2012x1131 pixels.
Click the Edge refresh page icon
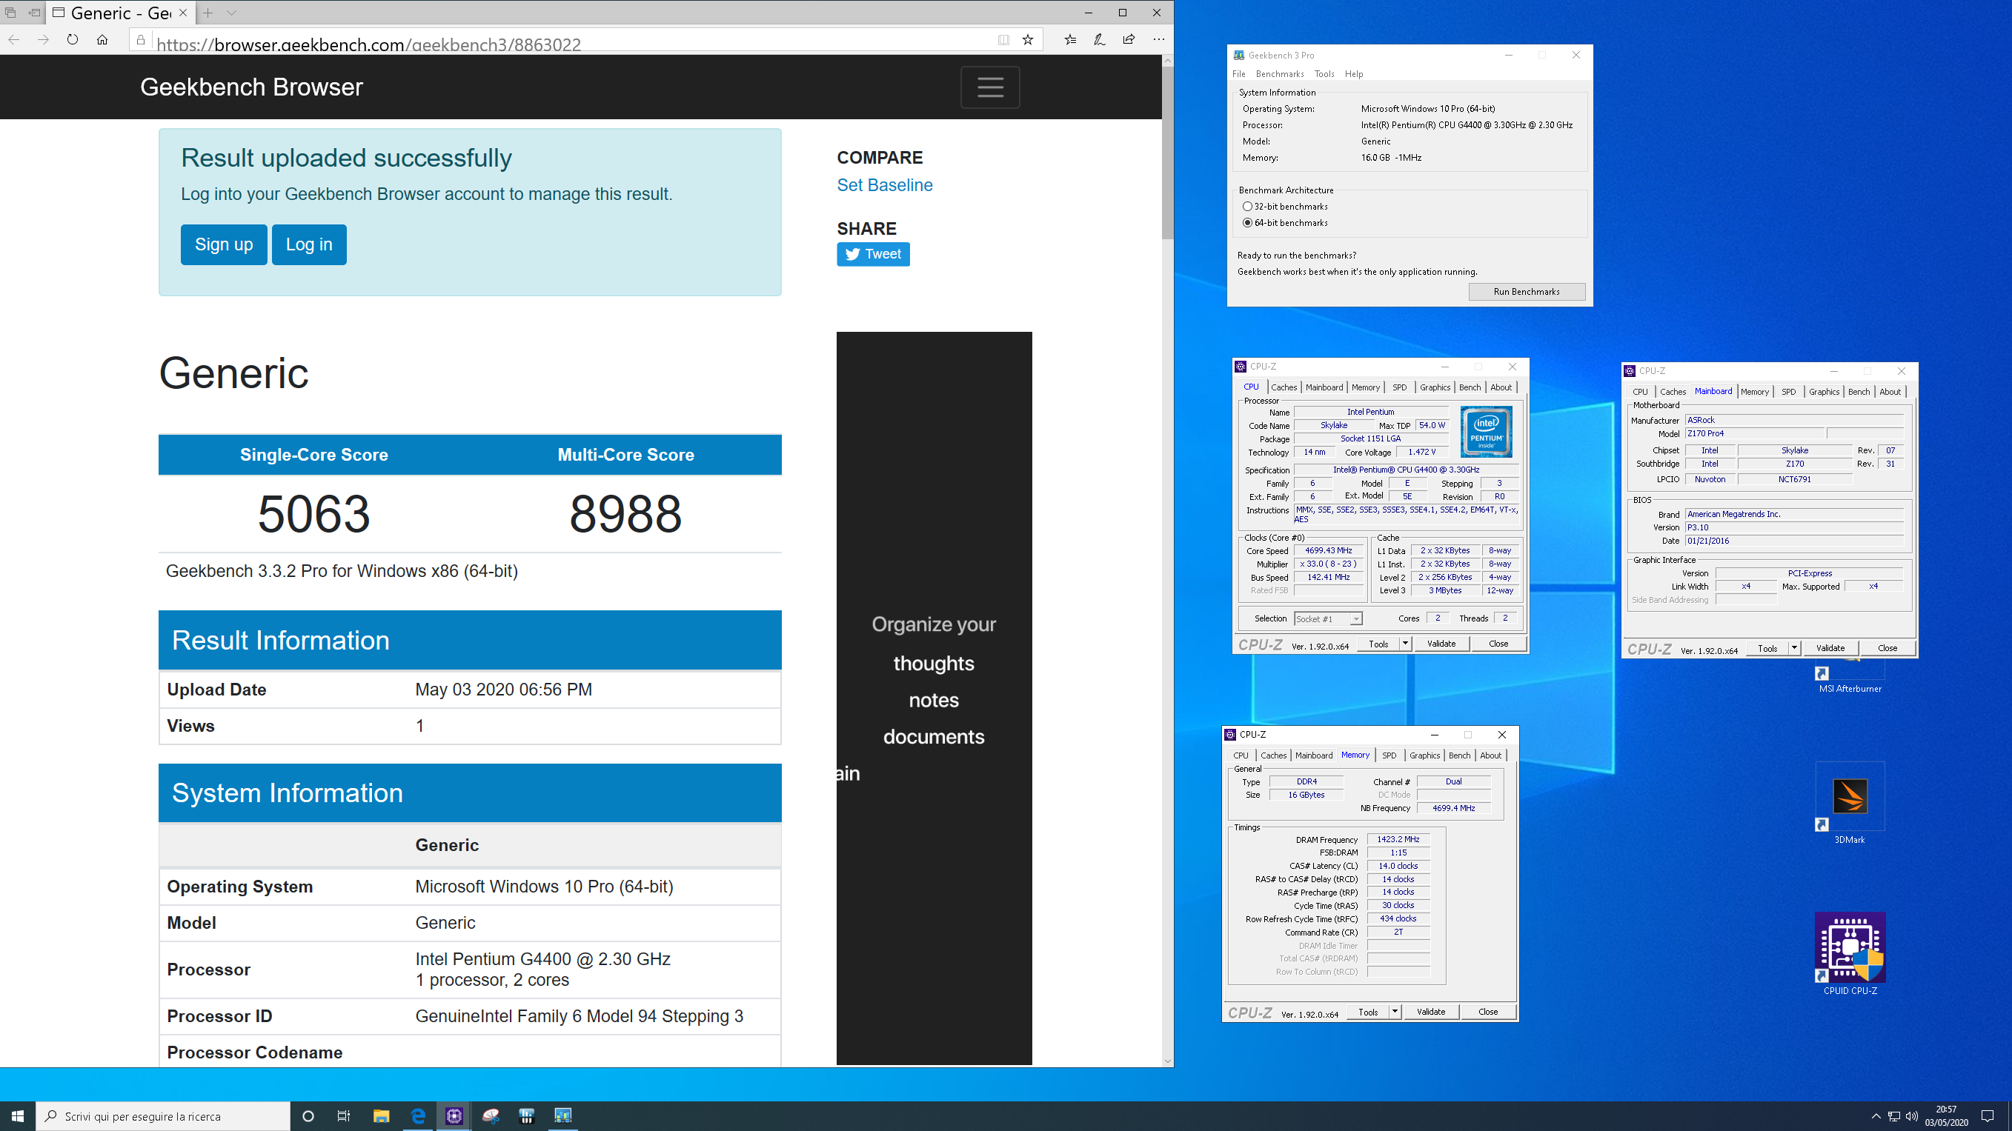coord(73,40)
